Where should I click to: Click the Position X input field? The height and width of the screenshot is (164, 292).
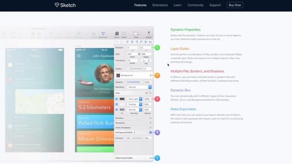tap(132, 47)
